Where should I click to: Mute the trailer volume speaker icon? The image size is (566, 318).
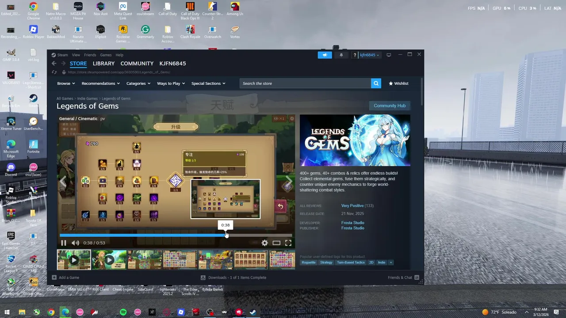75,243
